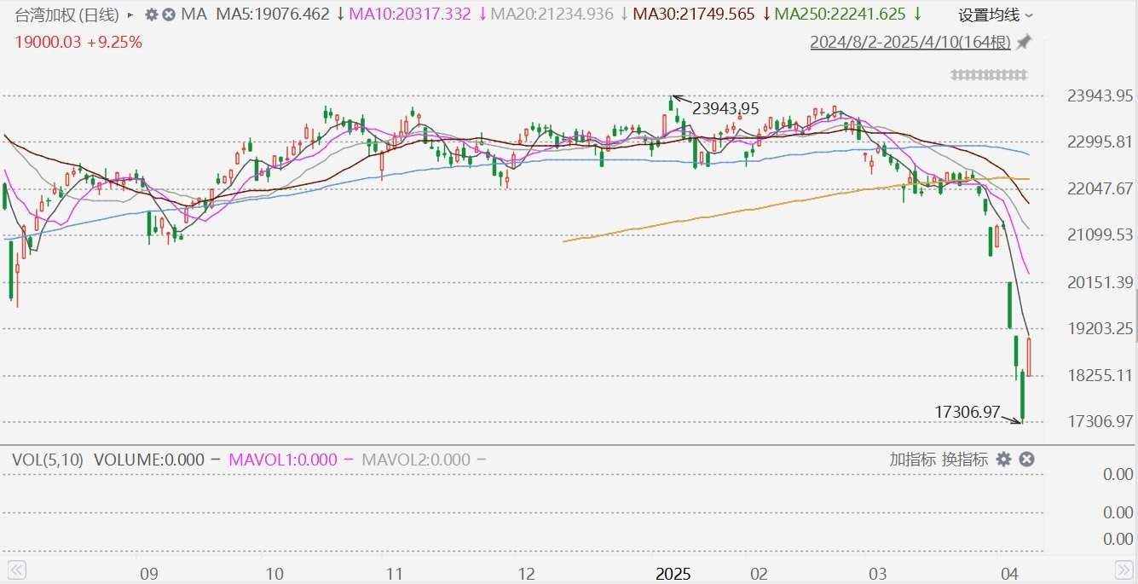Click 加指标 to add an indicator
The width and height of the screenshot is (1138, 584).
click(x=912, y=460)
